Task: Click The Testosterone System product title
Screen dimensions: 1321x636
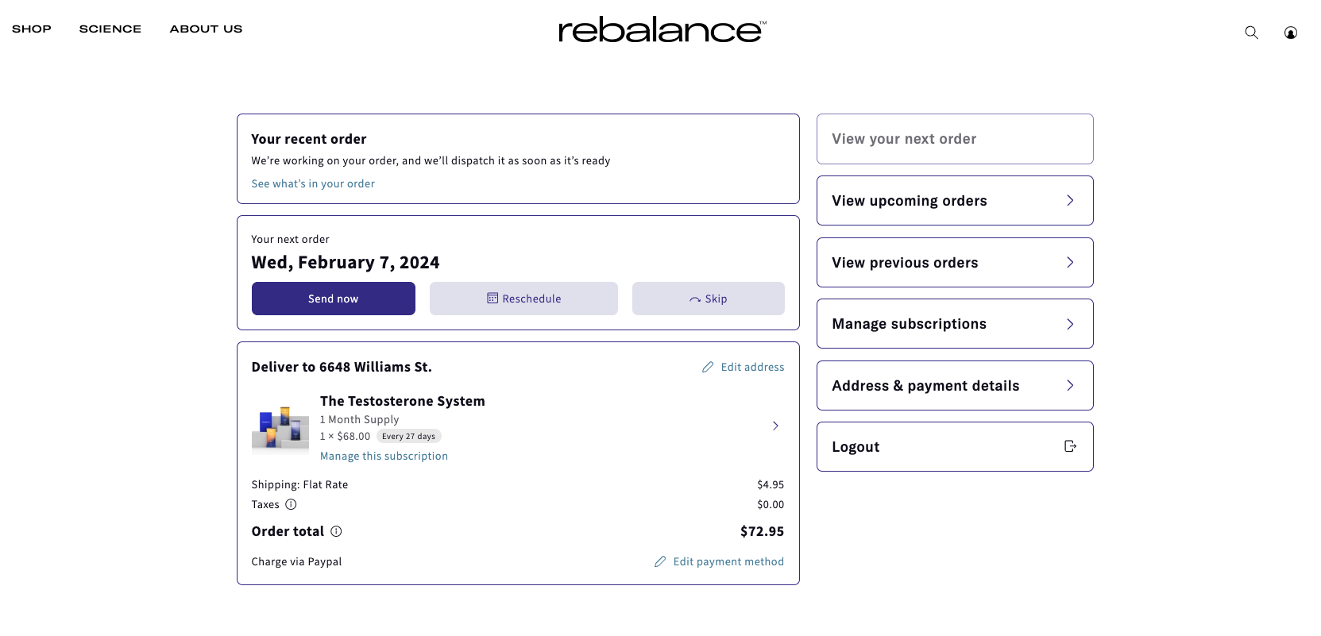Action: [402, 401]
